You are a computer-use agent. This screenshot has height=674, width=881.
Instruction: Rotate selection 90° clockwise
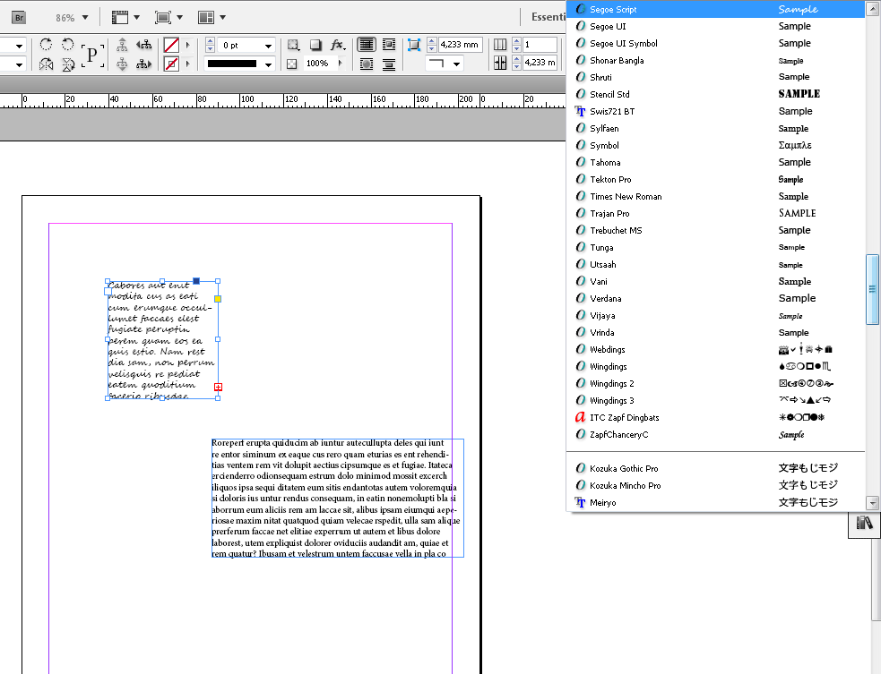(46, 45)
